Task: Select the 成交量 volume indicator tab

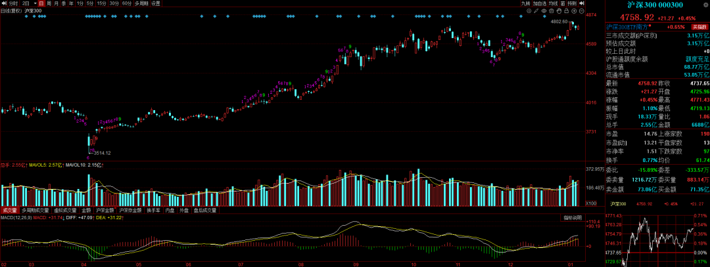Action: (x=9, y=210)
